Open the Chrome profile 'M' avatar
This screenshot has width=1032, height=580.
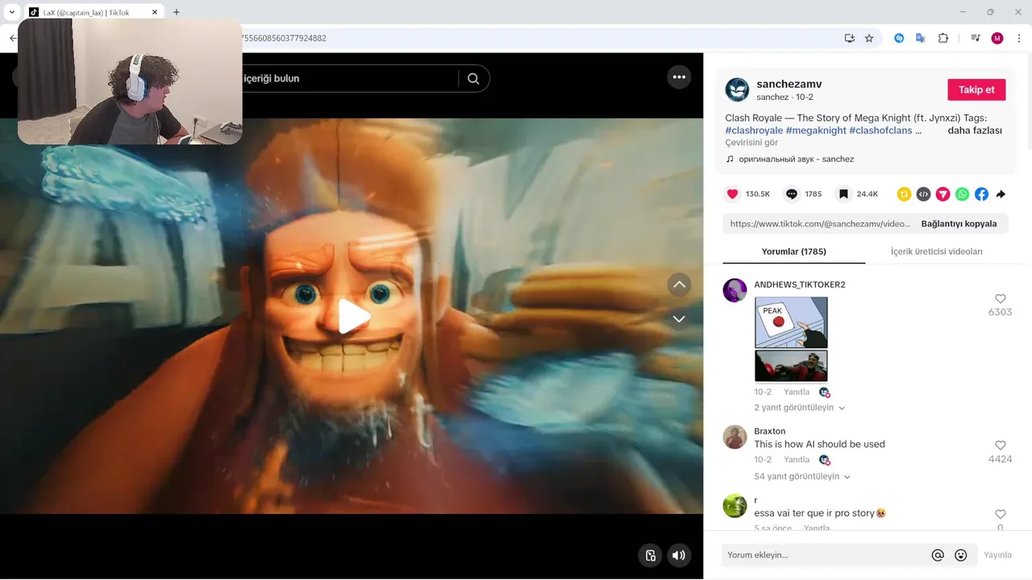click(x=997, y=38)
